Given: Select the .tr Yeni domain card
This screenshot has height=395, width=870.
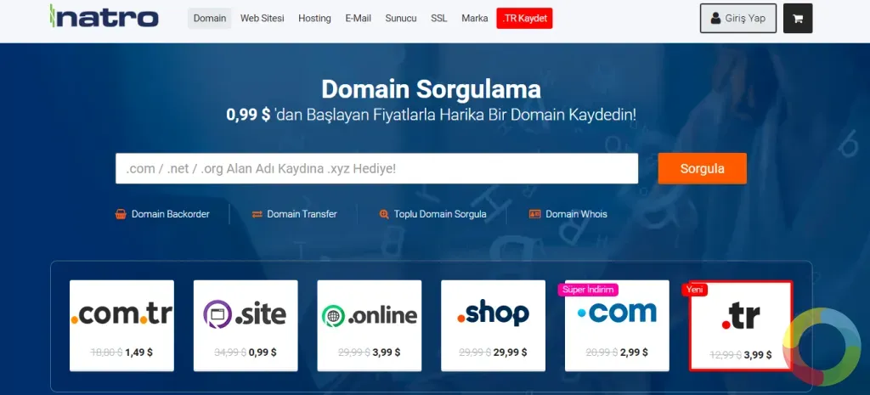Looking at the screenshot, I should click(x=741, y=325).
